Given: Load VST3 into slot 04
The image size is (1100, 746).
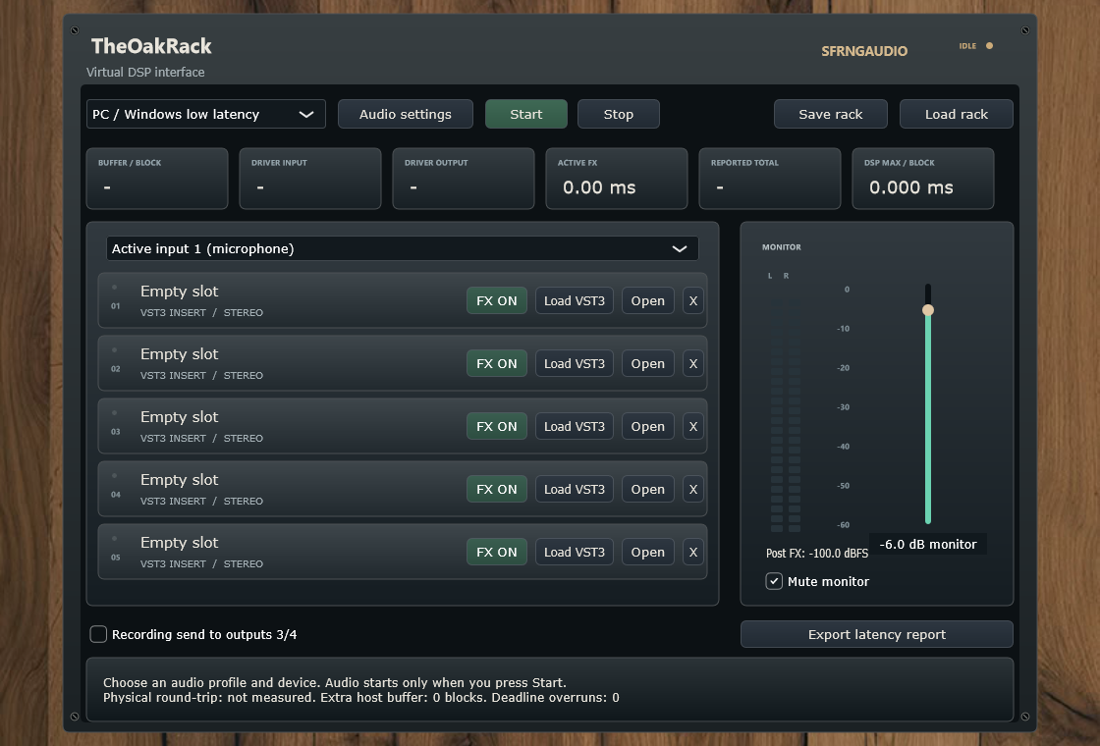Looking at the screenshot, I should [x=575, y=490].
